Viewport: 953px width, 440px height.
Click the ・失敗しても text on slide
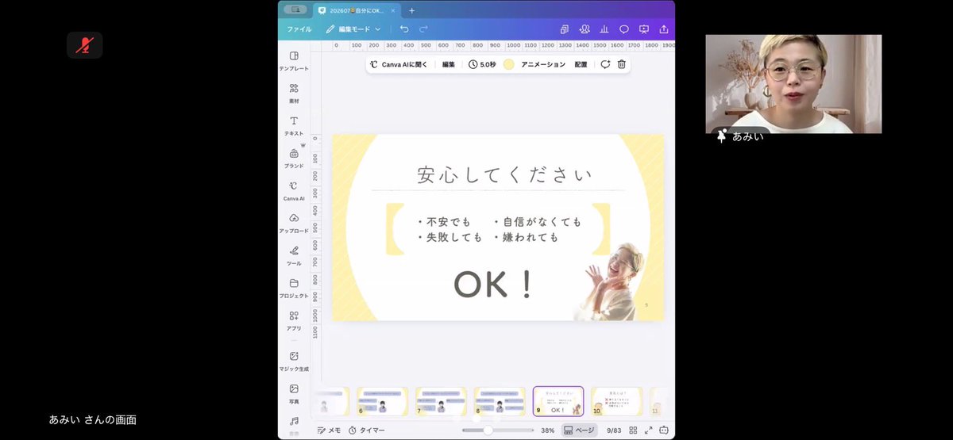point(449,237)
